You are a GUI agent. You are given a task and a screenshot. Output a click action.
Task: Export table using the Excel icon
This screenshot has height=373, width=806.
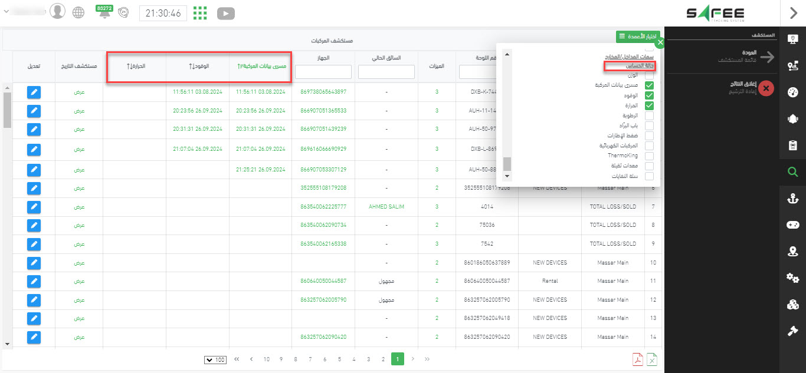coord(652,359)
